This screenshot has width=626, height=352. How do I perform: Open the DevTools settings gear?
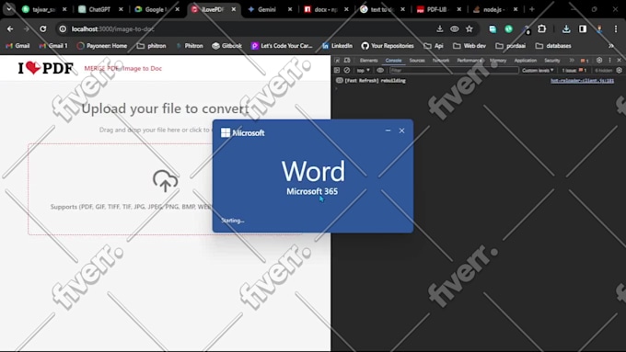599,60
